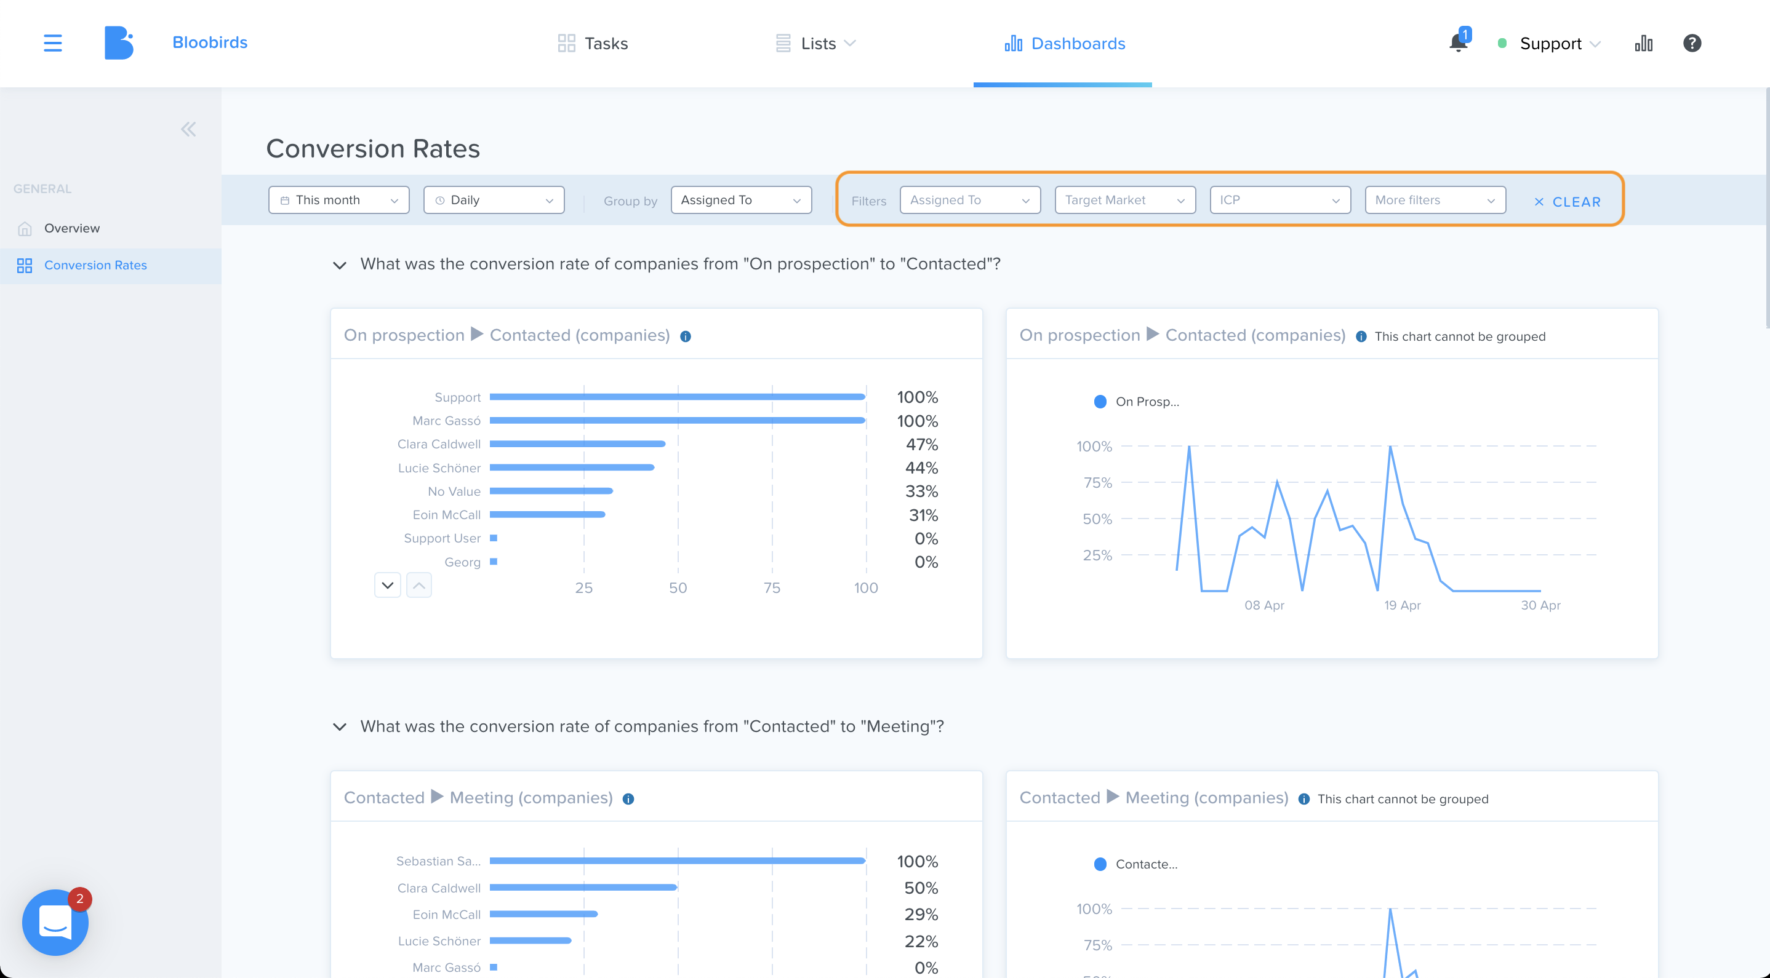Collapse the Contacted to Meeting section
This screenshot has width=1770, height=978.
pos(340,726)
